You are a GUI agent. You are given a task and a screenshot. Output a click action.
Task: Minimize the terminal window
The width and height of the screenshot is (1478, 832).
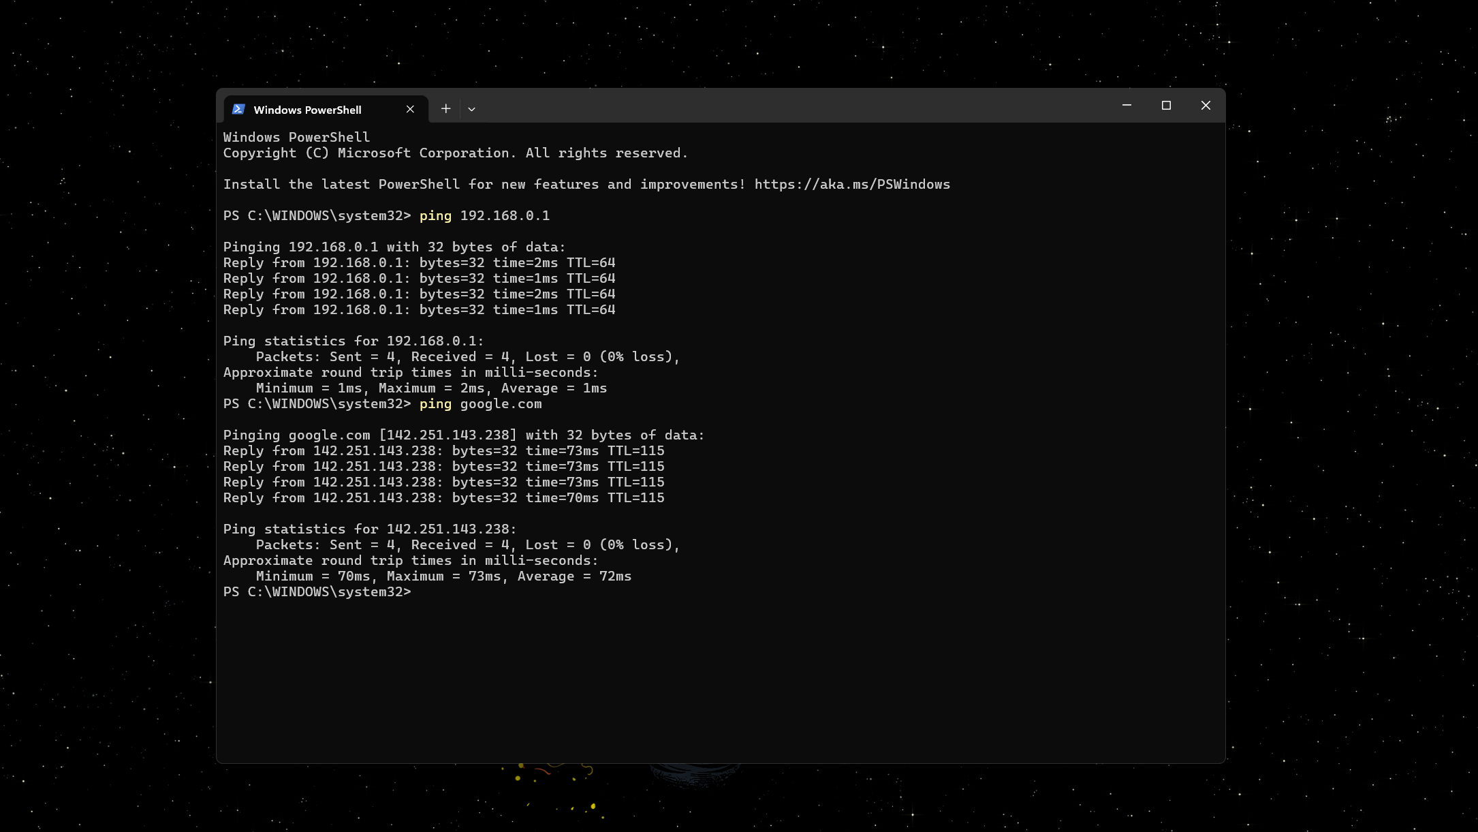click(1127, 105)
